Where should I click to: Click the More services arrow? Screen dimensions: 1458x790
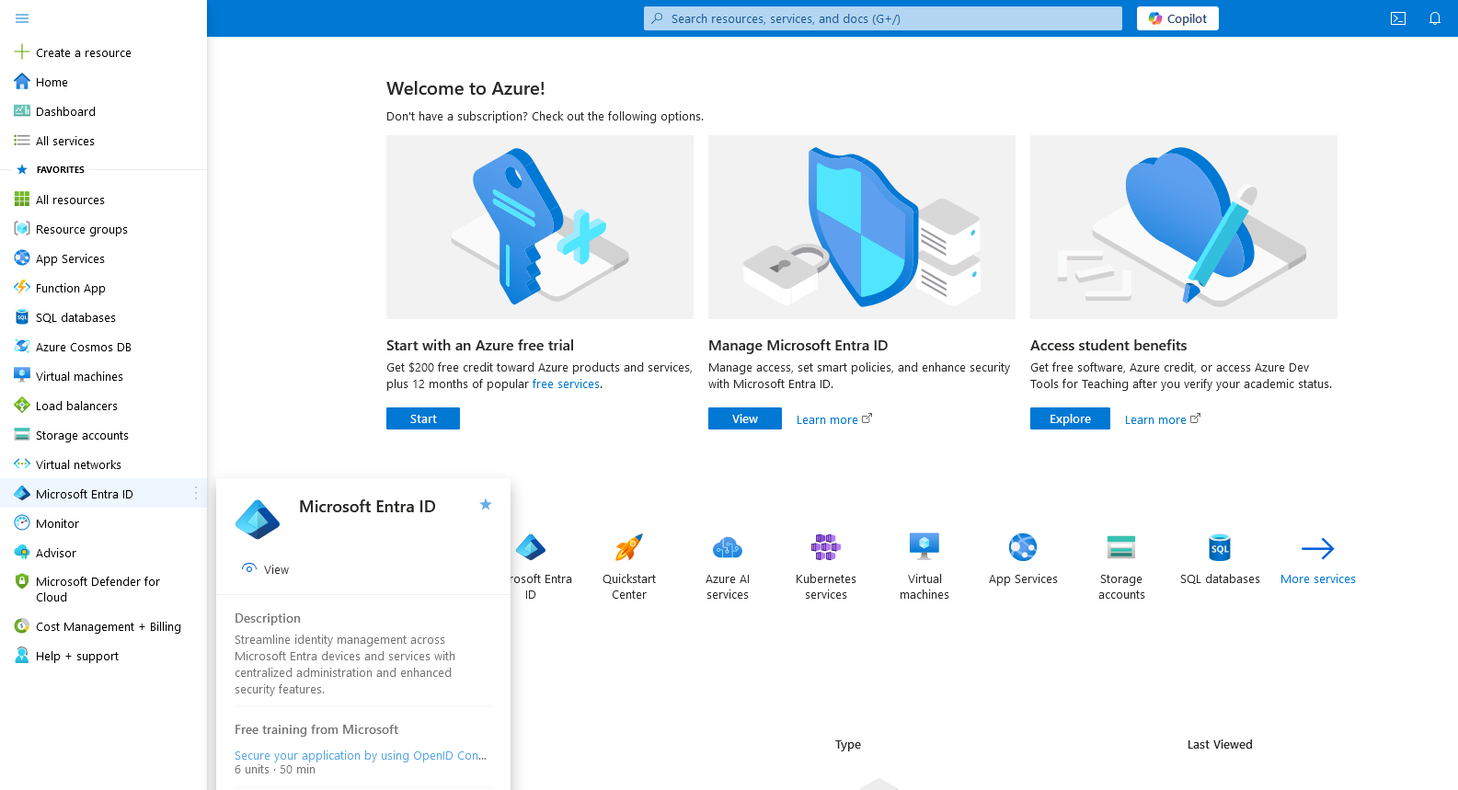1317,549
